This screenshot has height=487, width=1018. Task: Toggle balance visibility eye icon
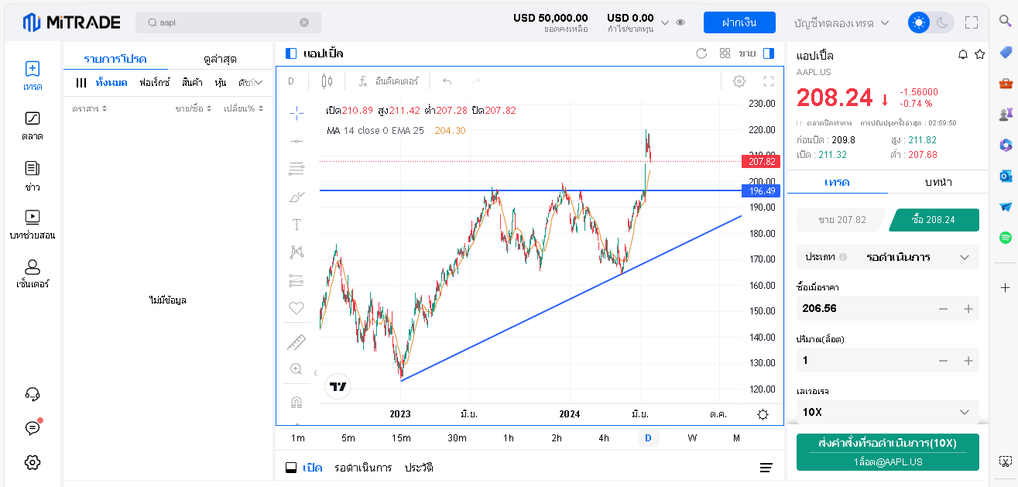point(680,22)
